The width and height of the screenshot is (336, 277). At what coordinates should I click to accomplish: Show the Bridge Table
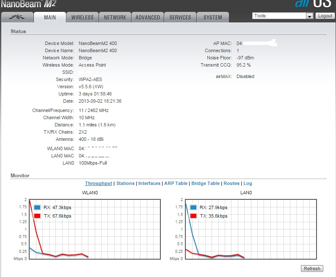coord(206,183)
